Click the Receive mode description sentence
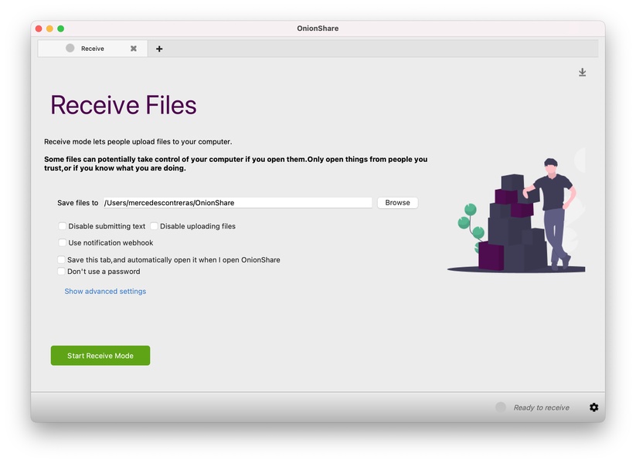 coord(138,142)
